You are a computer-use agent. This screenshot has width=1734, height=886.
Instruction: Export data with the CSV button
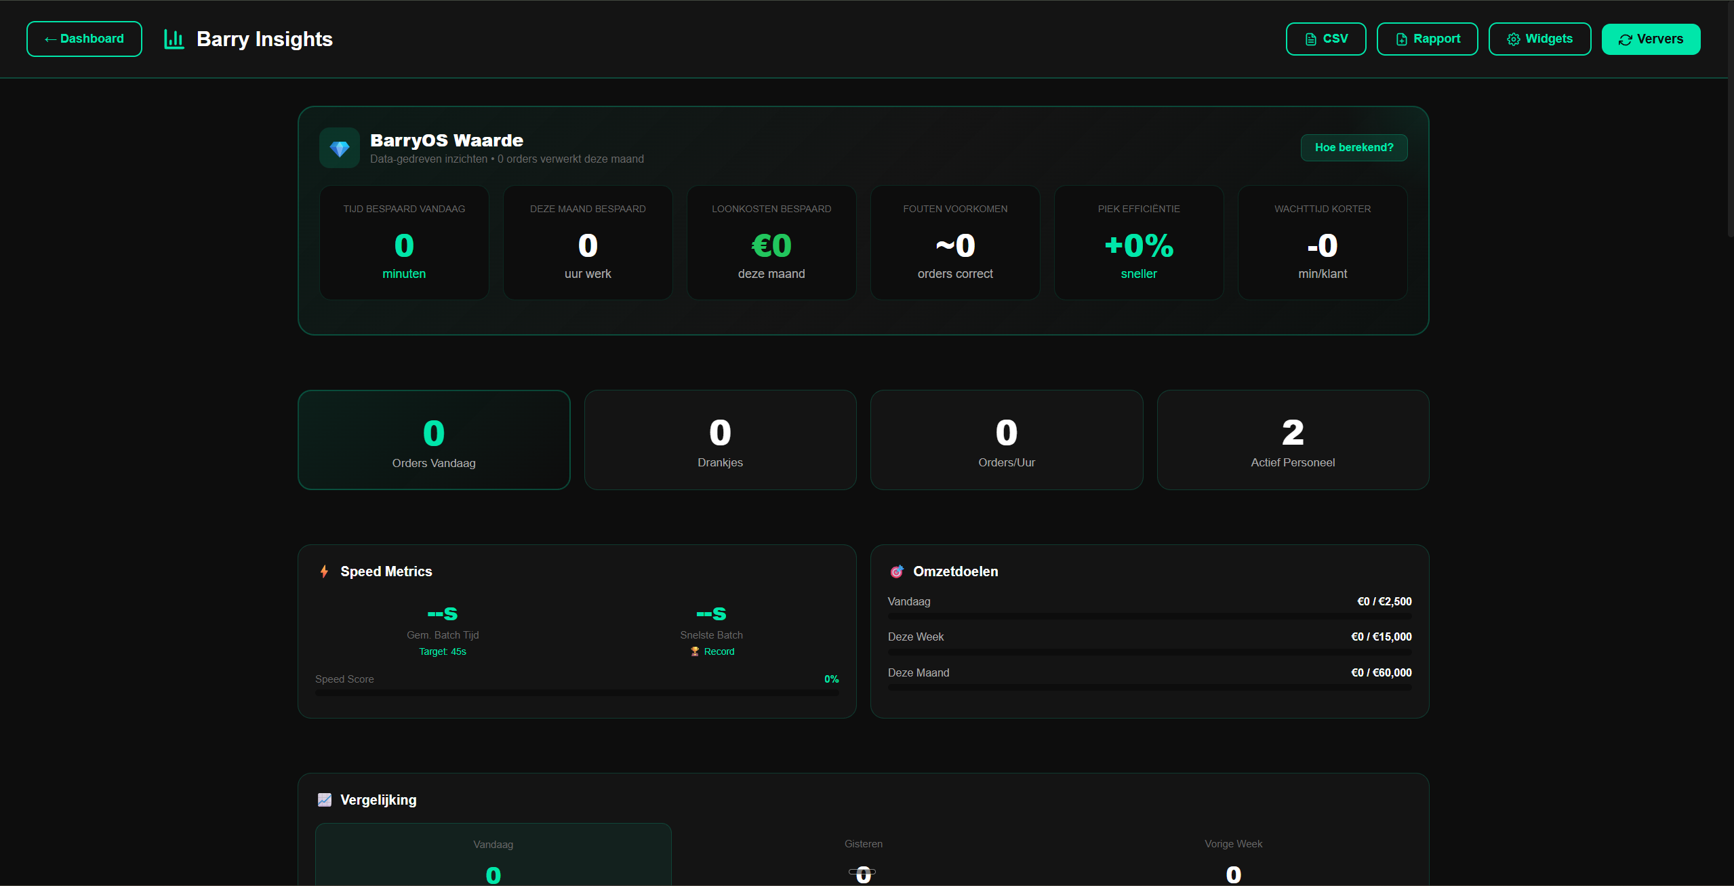click(x=1325, y=39)
